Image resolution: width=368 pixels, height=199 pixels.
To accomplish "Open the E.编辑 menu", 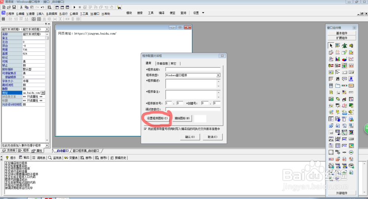I will click(x=20, y=14).
